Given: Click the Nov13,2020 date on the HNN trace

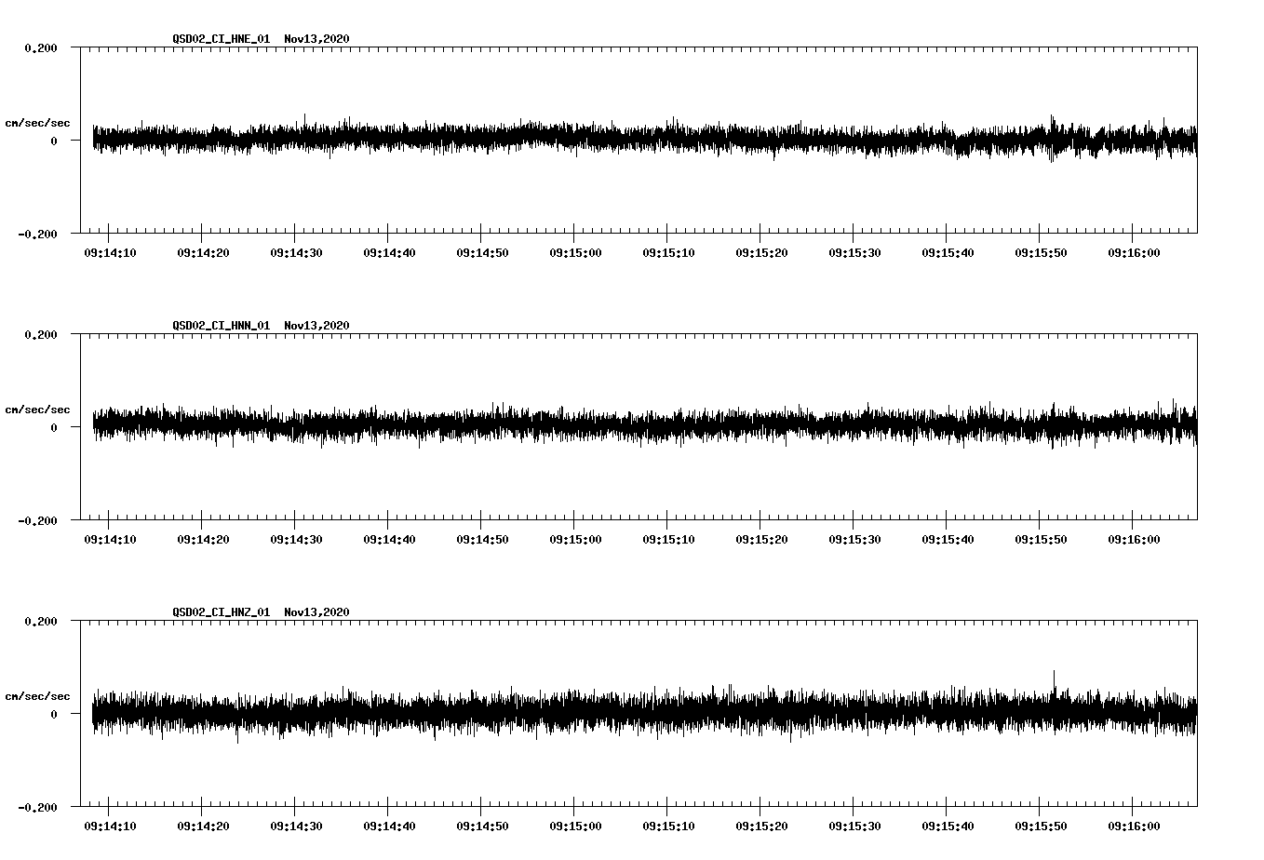Looking at the screenshot, I should (x=315, y=326).
